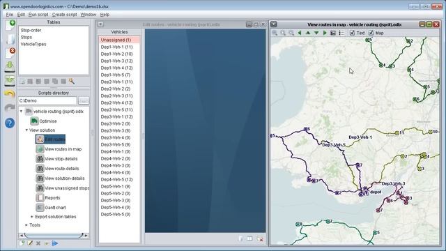Open help with the blue question mark icon
This screenshot has height=251, width=446.
coord(10,123)
